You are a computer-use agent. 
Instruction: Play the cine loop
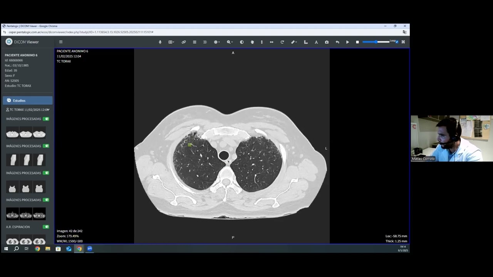coord(347,42)
